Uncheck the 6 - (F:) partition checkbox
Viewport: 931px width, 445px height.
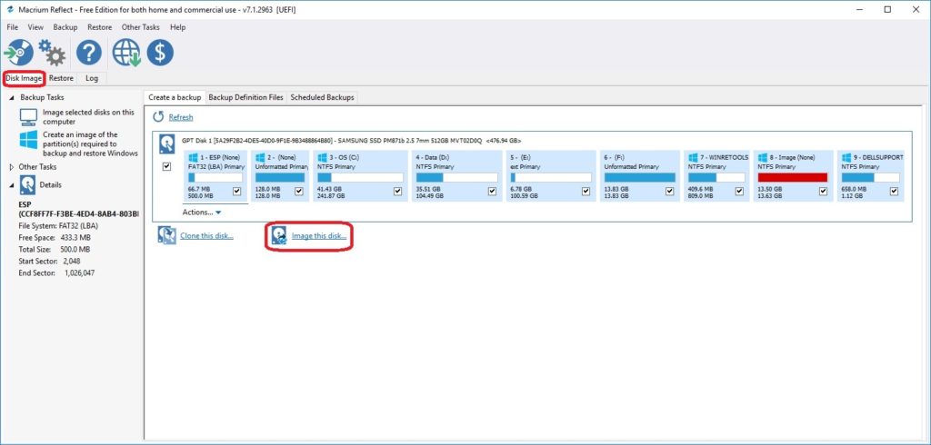[670, 191]
